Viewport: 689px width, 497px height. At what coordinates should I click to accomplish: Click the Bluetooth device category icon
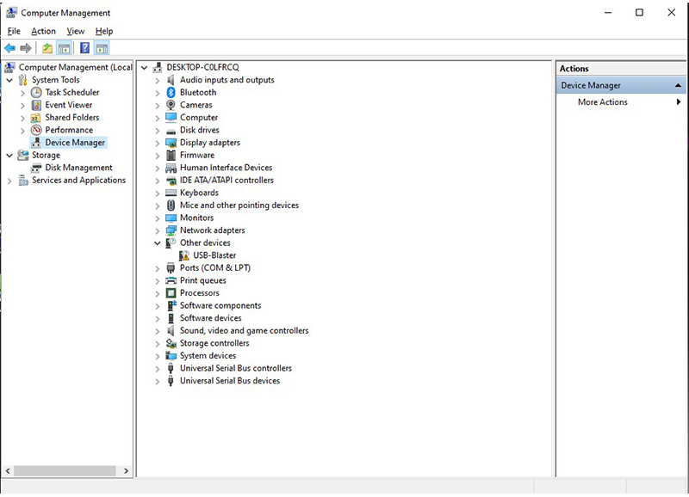(x=171, y=92)
